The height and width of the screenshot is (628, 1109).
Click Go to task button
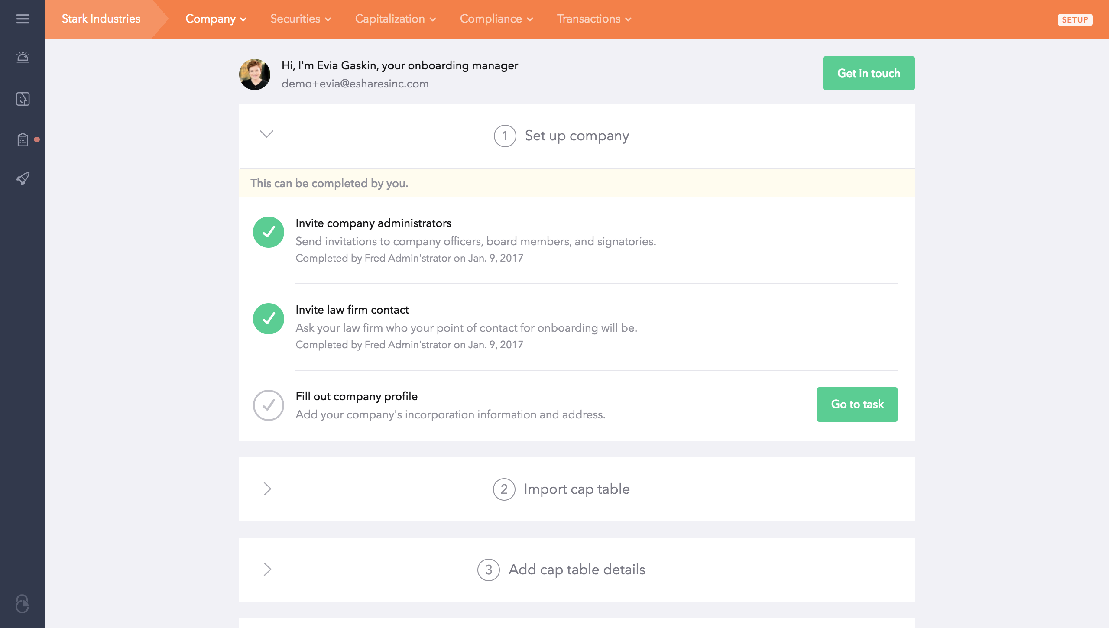point(857,405)
